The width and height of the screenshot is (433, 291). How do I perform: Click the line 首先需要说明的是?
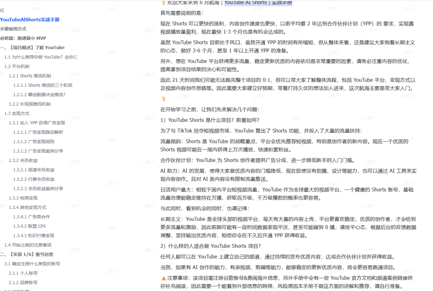[x=182, y=13]
